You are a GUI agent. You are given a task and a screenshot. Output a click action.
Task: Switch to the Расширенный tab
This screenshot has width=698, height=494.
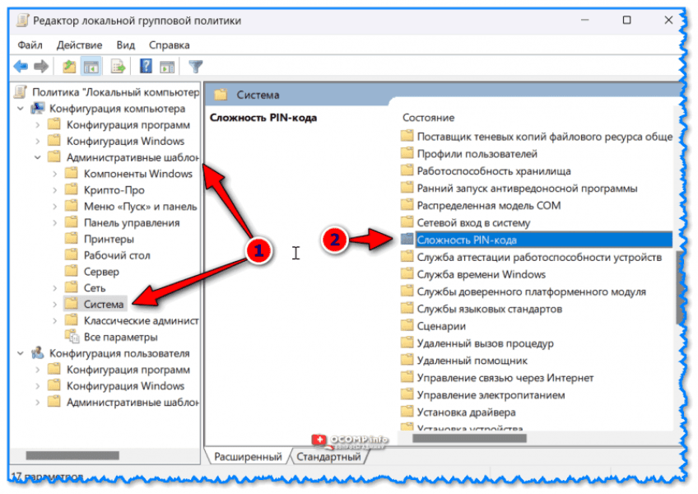point(248,456)
